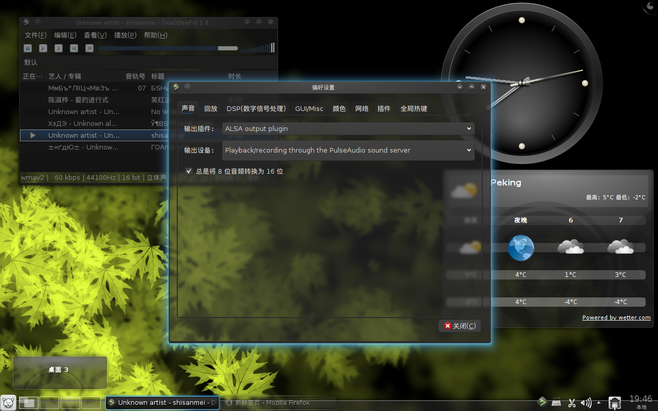Switch to the first virtual desktop in pager
This screenshot has width=658, height=411.
point(29,403)
